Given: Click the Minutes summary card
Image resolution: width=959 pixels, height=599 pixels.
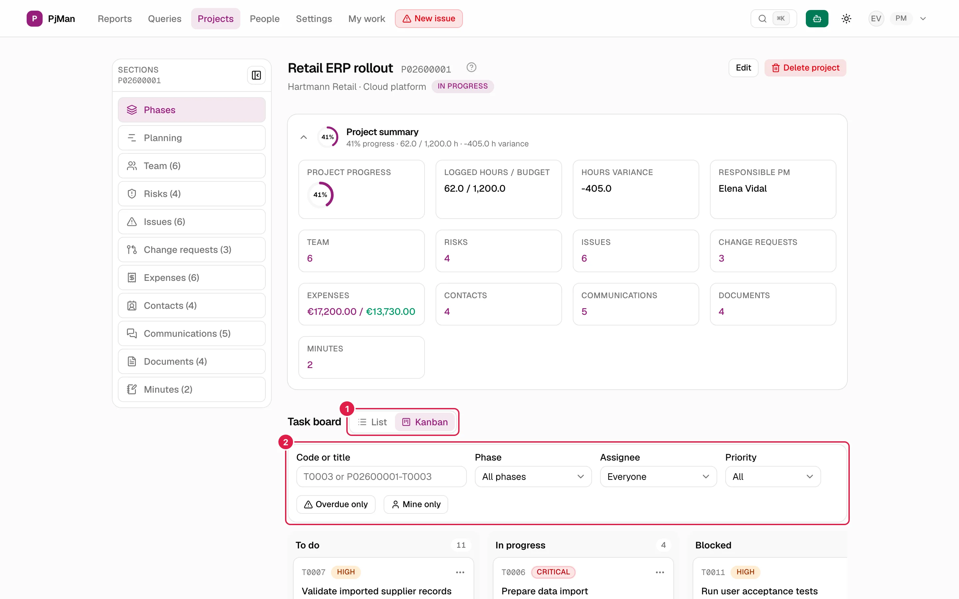Looking at the screenshot, I should [361, 357].
